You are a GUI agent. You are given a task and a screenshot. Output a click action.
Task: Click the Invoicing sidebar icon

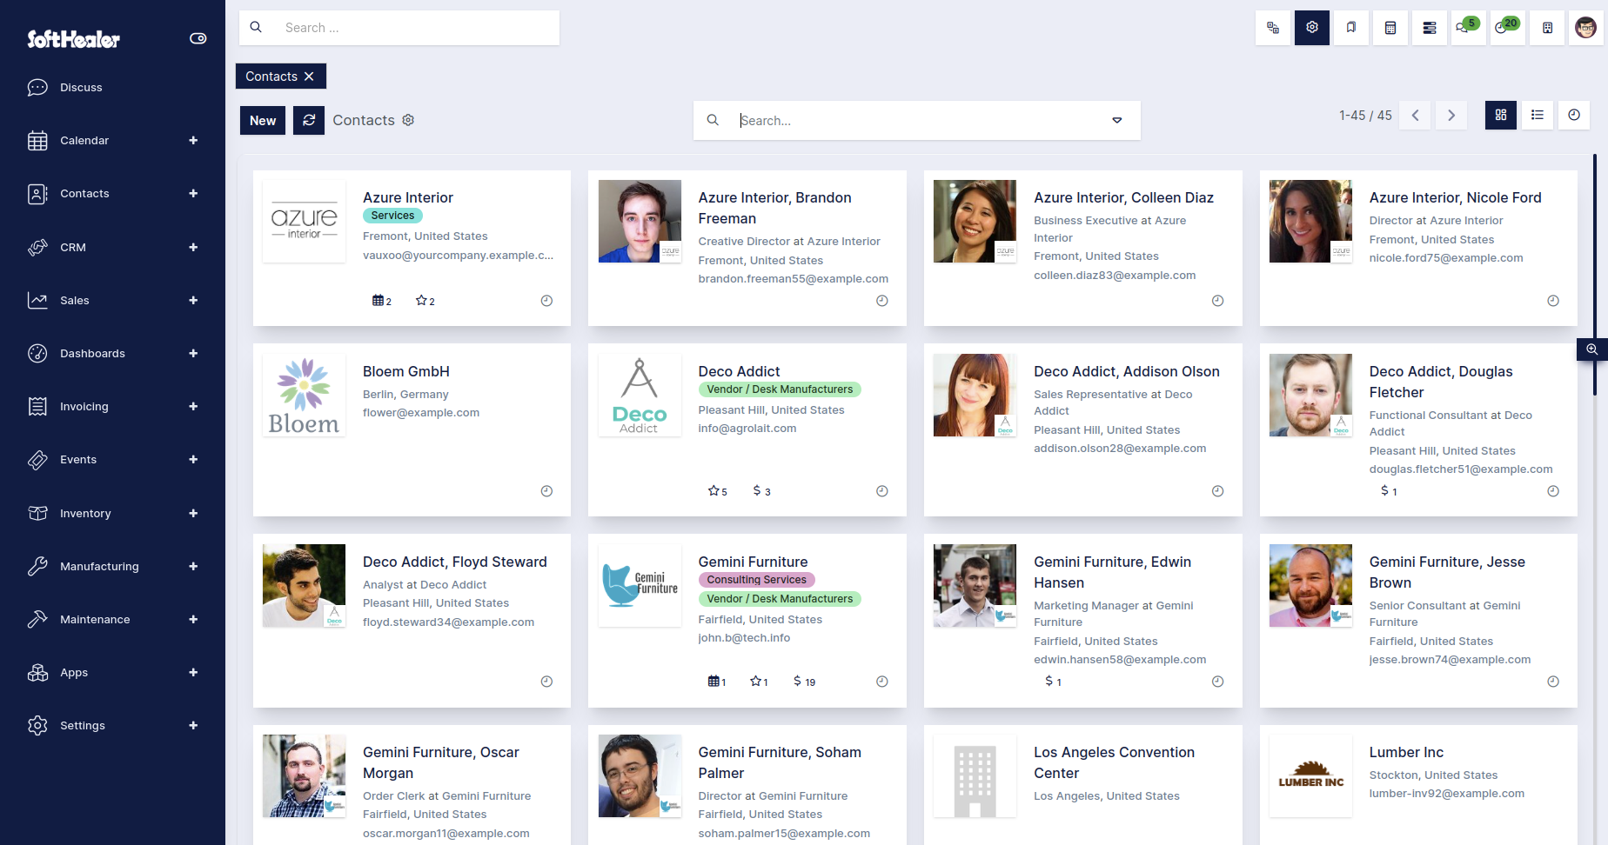click(37, 406)
